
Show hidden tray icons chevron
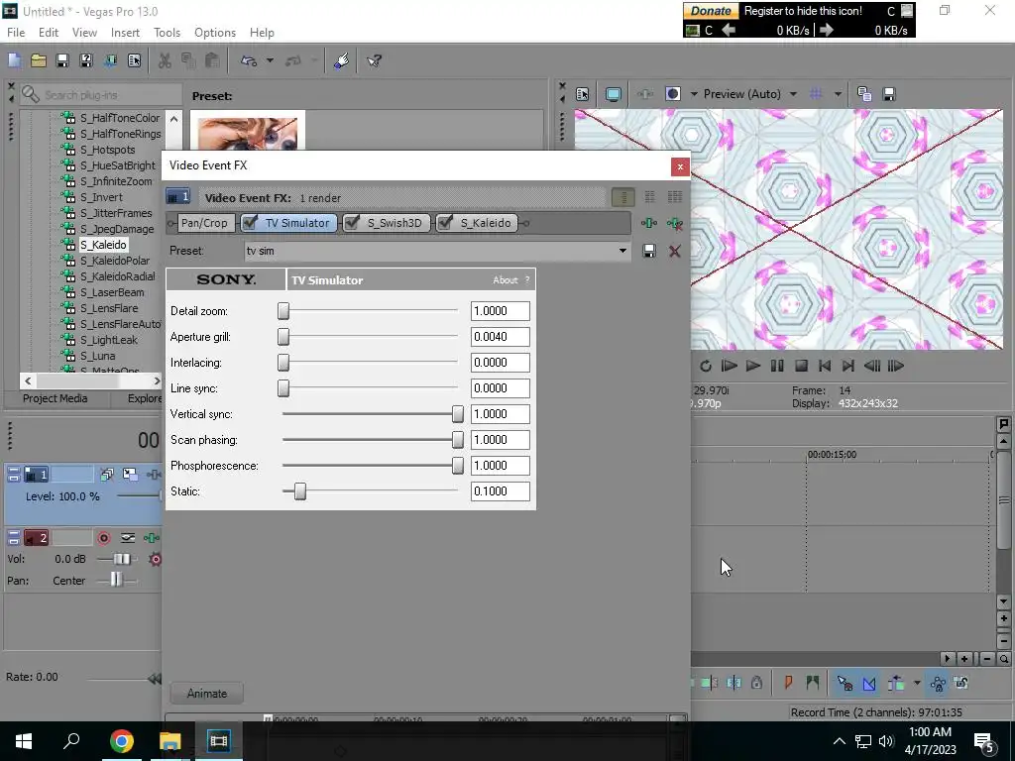click(x=839, y=741)
